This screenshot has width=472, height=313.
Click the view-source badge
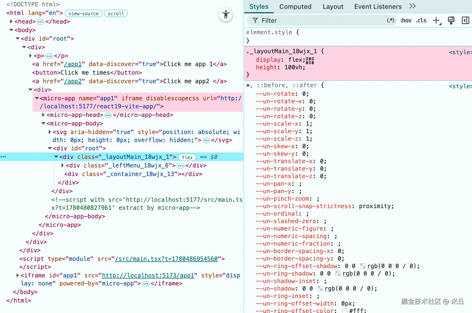click(83, 13)
